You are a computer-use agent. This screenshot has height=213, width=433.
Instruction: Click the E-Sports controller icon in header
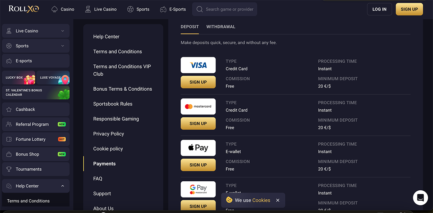pos(162,9)
